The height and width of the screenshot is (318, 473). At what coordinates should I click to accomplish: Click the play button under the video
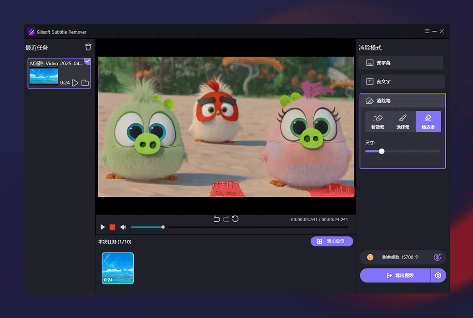[x=103, y=227]
